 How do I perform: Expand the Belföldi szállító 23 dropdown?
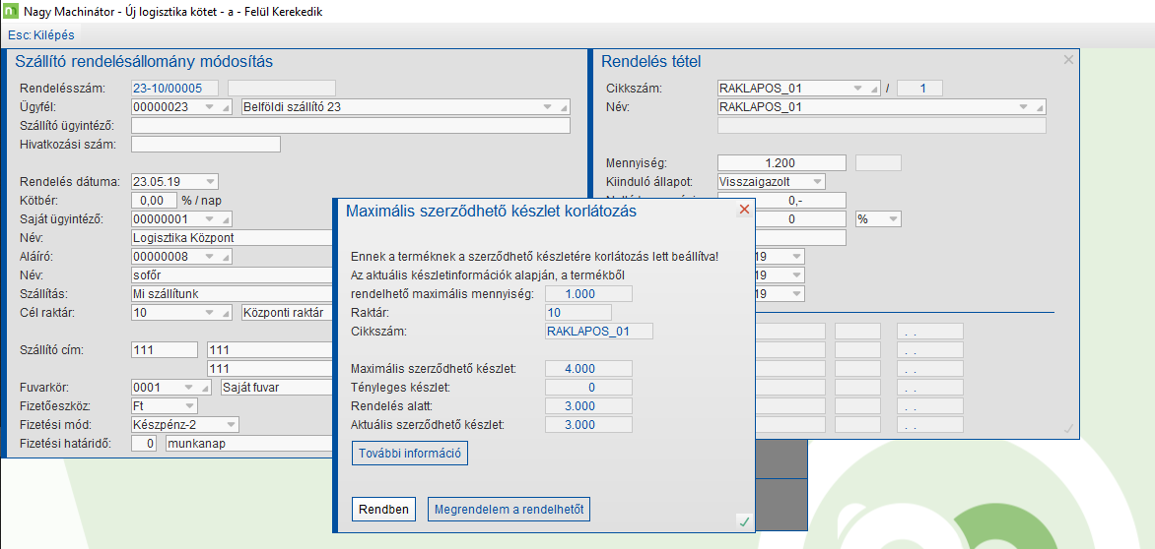tap(547, 107)
